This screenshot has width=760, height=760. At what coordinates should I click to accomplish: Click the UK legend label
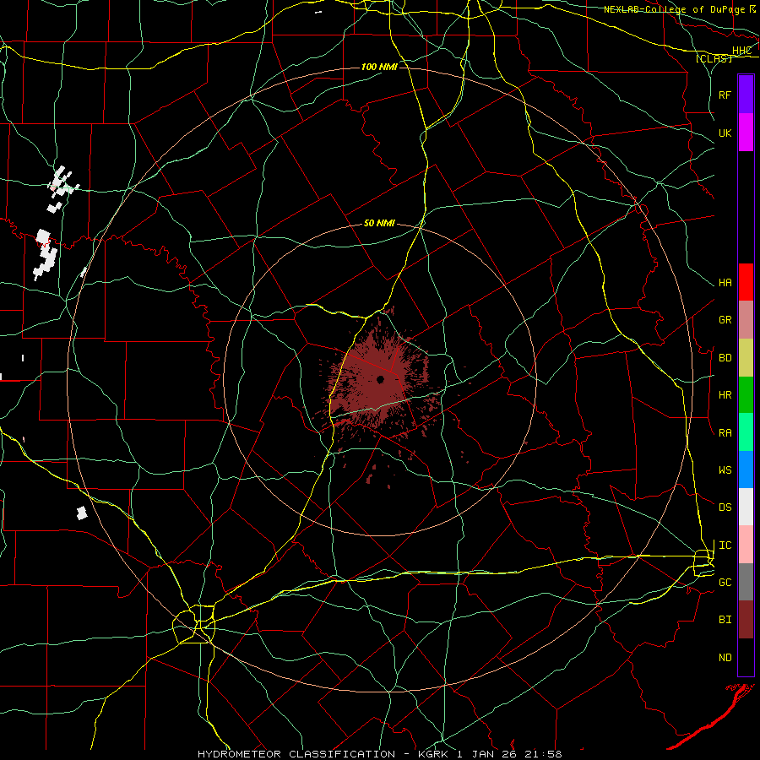(725, 133)
